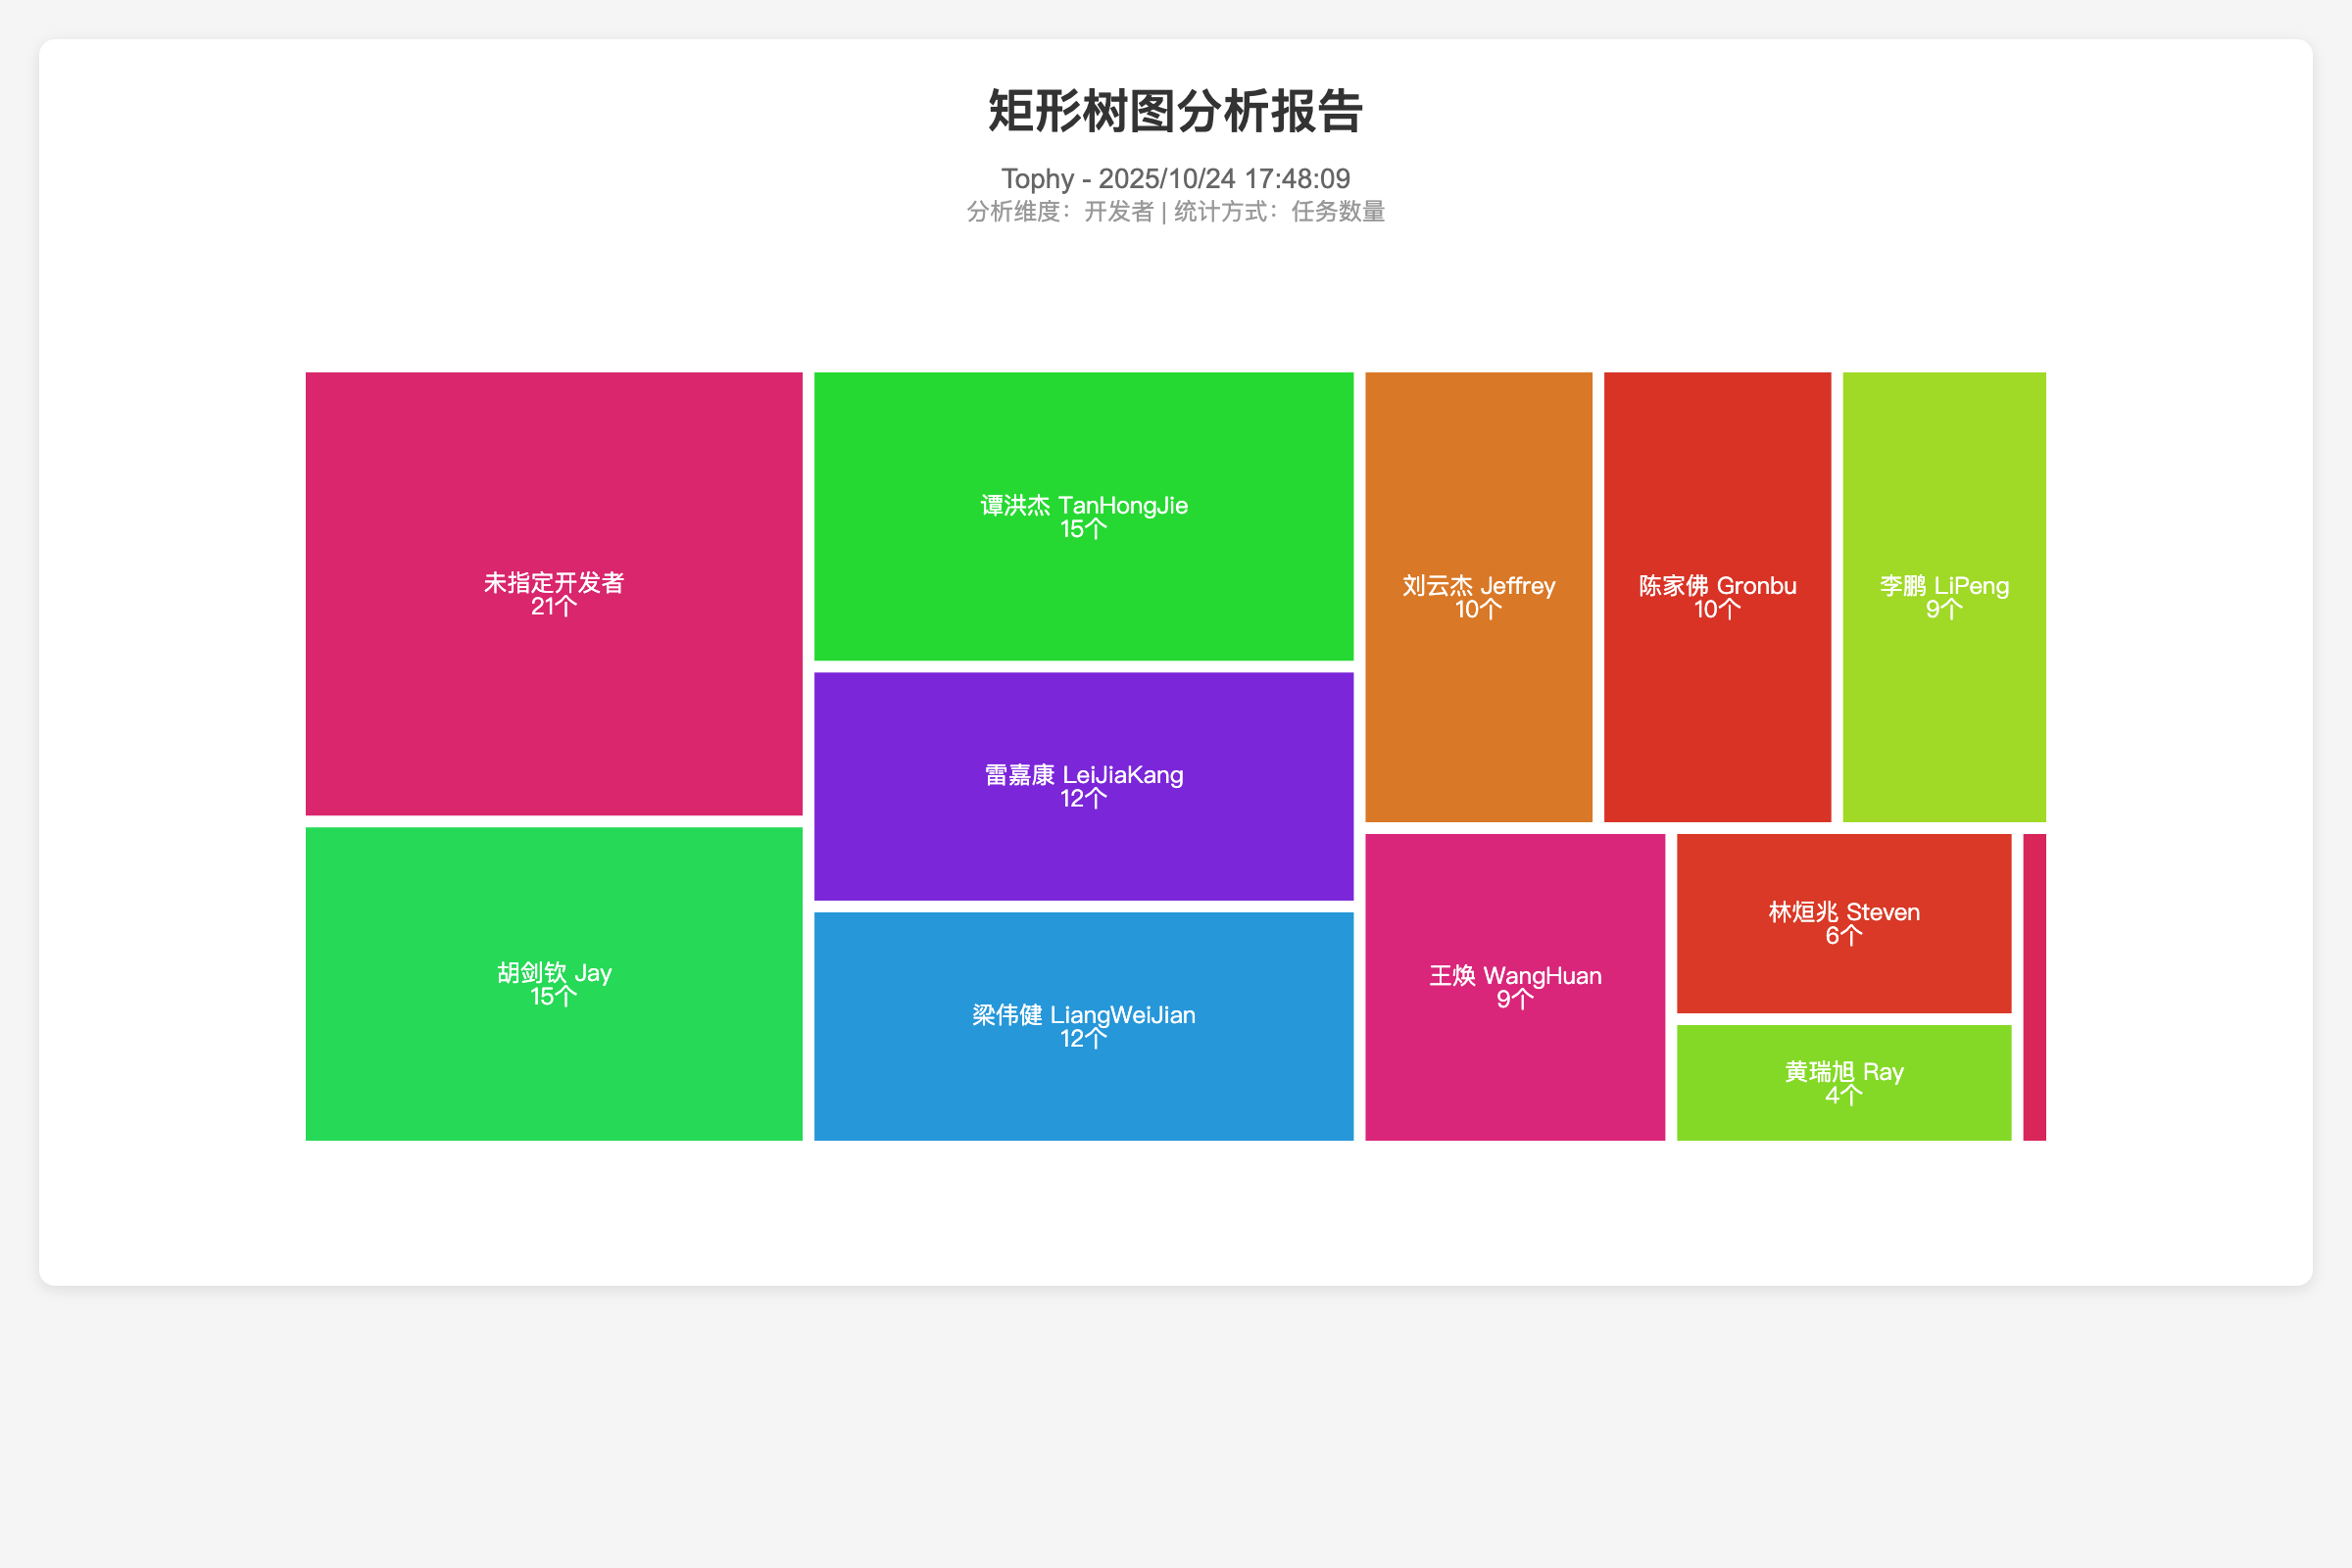This screenshot has height=1568, width=2352.
Task: Click the narrow unlabeled pink block at right
Action: coord(2034,986)
